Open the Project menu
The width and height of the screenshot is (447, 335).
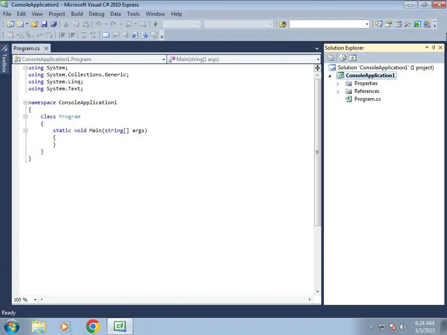click(57, 14)
